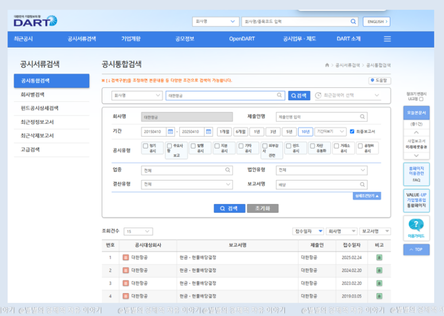444x316 pixels.
Task: Click the red market icon in row 3
Action: click(126, 283)
